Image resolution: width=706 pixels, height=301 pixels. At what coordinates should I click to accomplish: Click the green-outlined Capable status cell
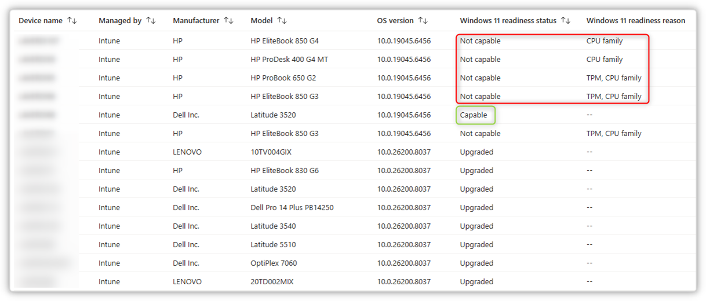click(x=474, y=115)
